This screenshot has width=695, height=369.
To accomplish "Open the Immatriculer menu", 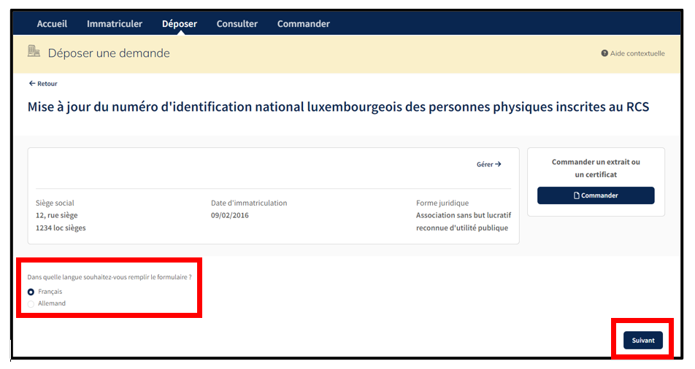I will [115, 24].
